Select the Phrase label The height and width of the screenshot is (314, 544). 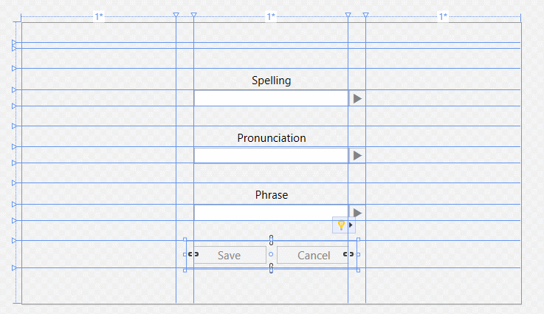click(x=272, y=195)
